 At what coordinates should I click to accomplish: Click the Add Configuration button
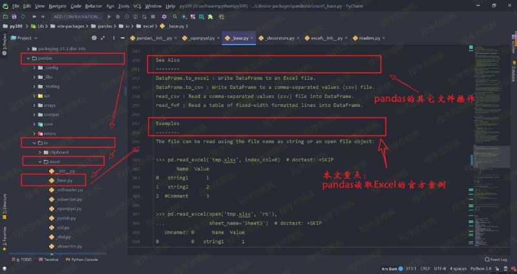pos(77,17)
